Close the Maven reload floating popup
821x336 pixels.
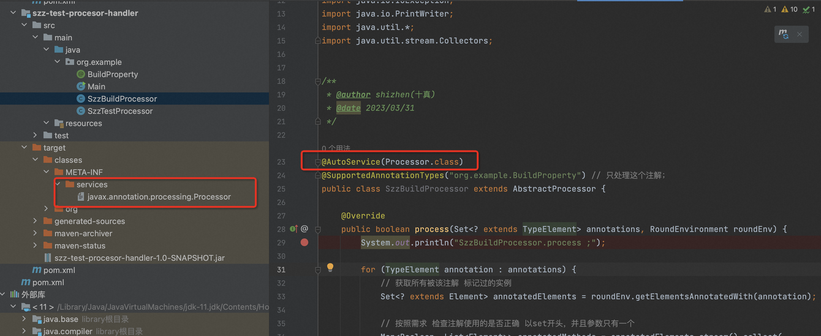[799, 34]
